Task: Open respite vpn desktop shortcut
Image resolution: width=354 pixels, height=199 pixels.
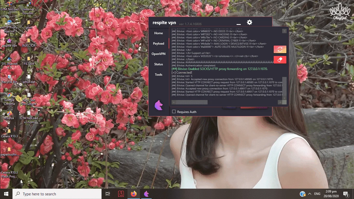Action: point(10,42)
